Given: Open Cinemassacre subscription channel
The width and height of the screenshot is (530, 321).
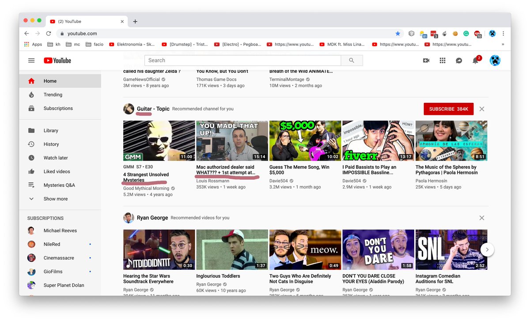Looking at the screenshot, I should [60, 258].
